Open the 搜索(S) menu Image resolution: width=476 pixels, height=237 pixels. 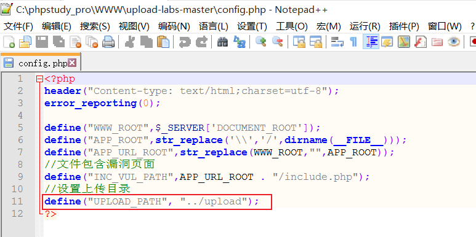(x=95, y=26)
